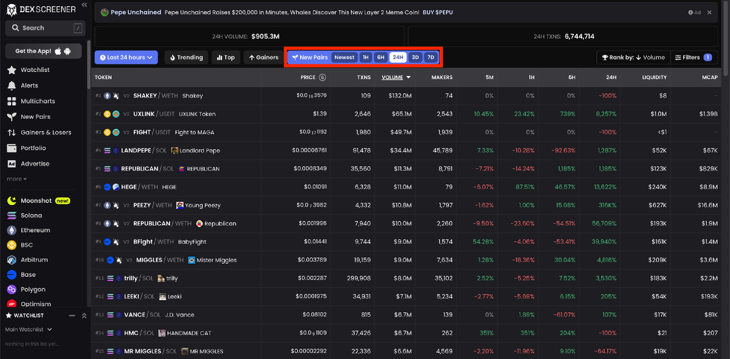Sort by TXNS column header
This screenshot has width=730, height=359.
(364, 77)
